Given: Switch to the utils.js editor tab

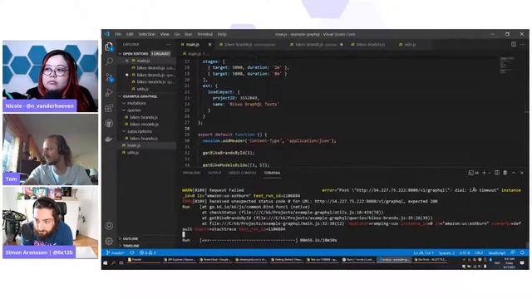Looking at the screenshot, I should pyautogui.click(x=410, y=44).
